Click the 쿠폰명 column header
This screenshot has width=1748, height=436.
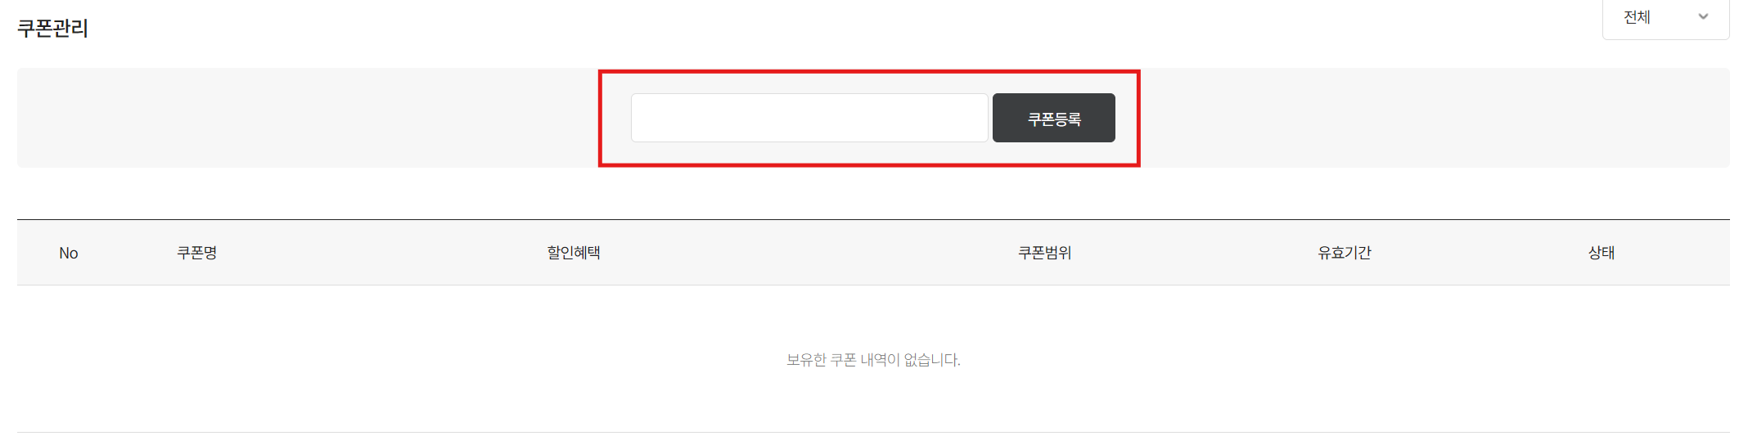[197, 253]
